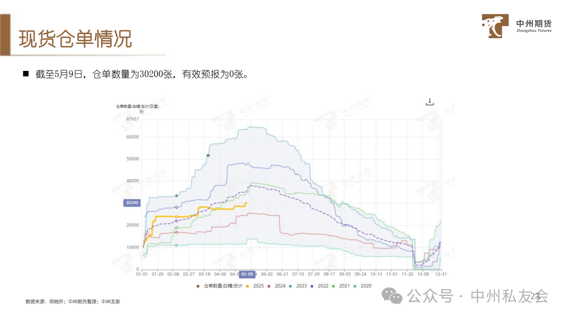This screenshot has height=319, width=567.
Task: Click the 2025 yellow legend dot
Action: [x=247, y=286]
